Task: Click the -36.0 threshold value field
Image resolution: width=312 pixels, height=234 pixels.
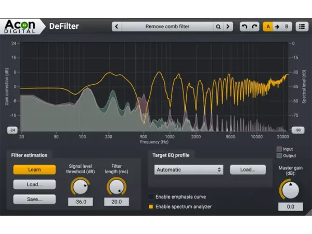Action: (x=81, y=202)
